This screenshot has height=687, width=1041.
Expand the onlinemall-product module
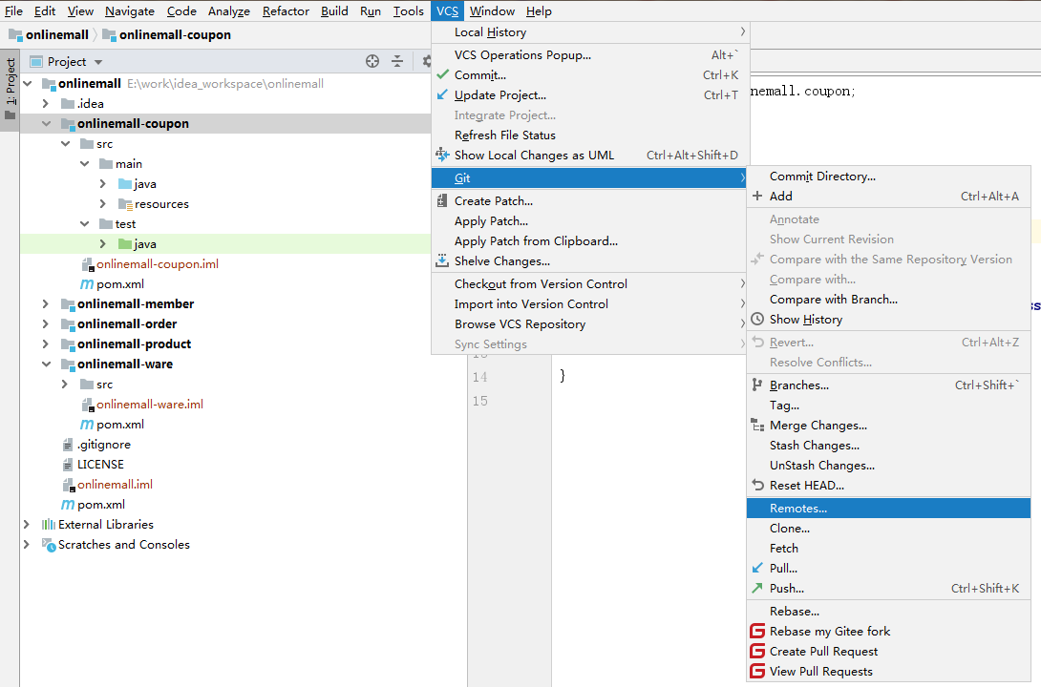point(46,344)
